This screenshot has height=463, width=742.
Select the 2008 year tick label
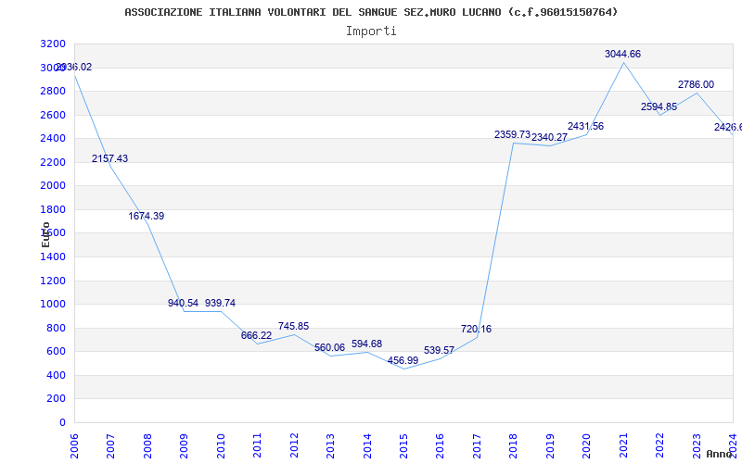coord(147,446)
